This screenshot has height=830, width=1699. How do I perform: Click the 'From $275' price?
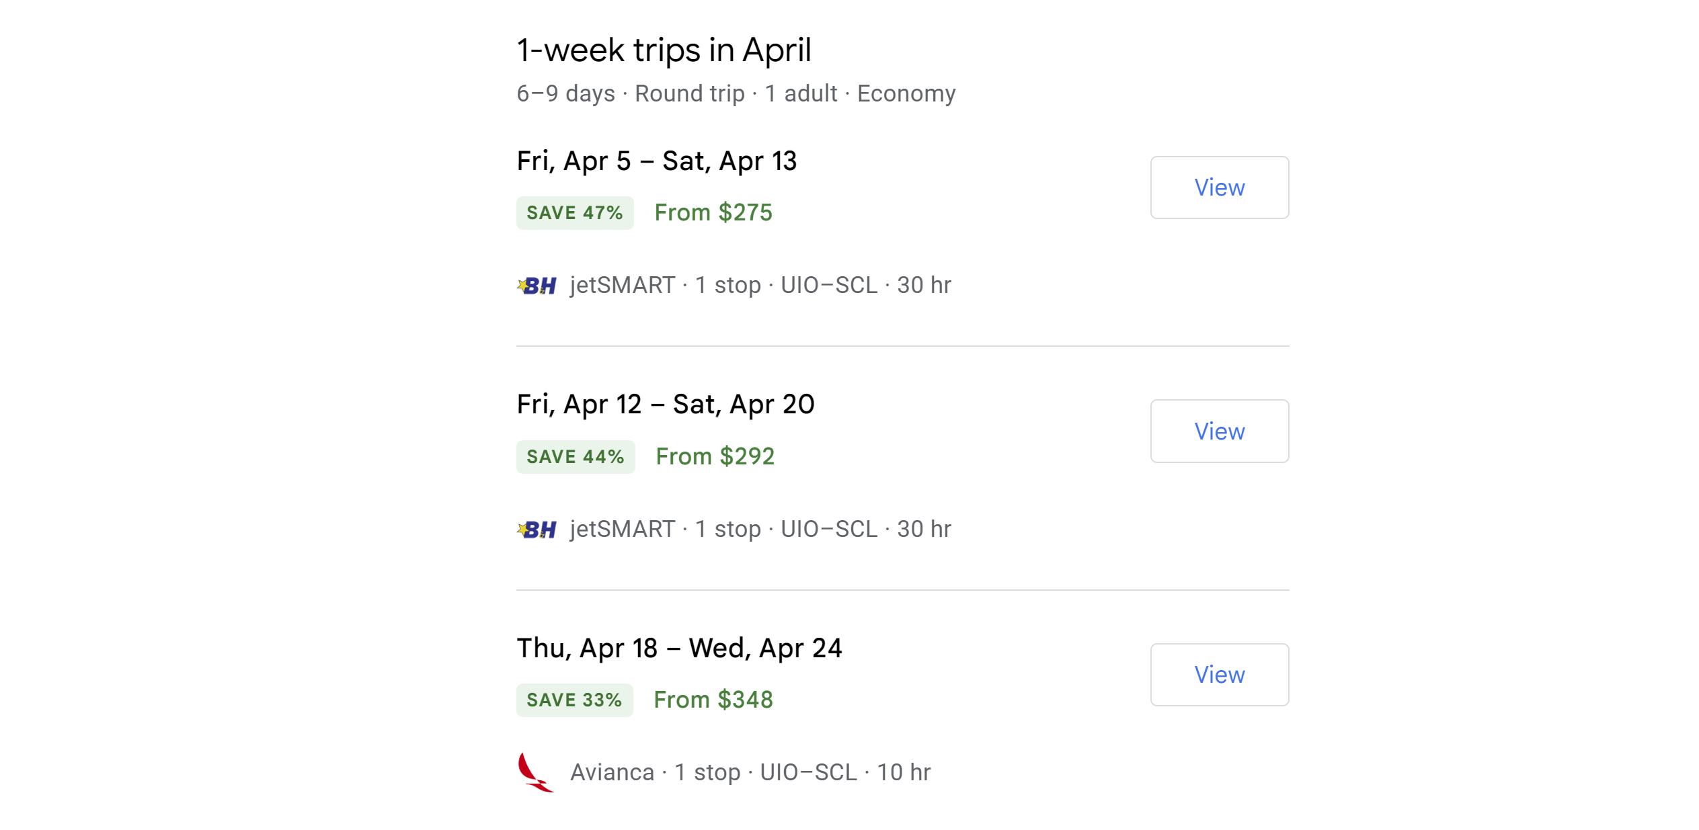[x=713, y=213]
